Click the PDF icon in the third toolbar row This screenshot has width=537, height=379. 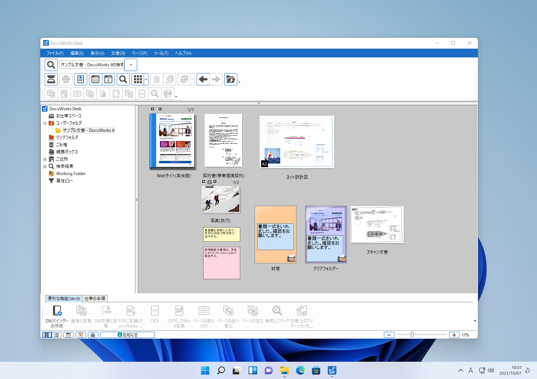(168, 94)
